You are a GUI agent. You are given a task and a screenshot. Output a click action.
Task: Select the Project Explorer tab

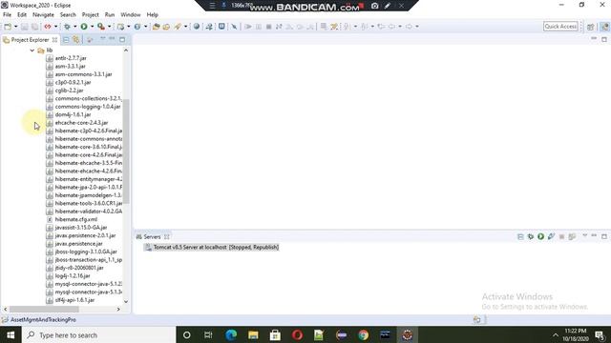tap(30, 40)
